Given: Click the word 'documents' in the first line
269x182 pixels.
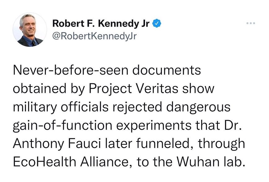Looking at the screenshot, I should [166, 71].
